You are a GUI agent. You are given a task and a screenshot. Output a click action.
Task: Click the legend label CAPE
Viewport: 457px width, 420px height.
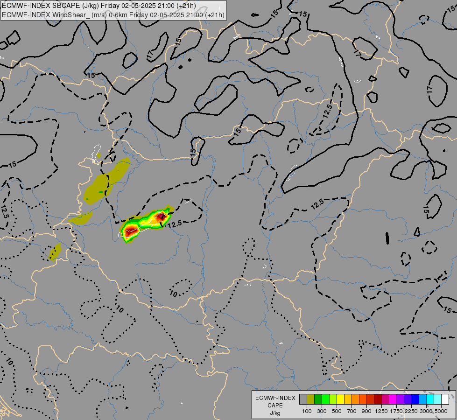275,406
